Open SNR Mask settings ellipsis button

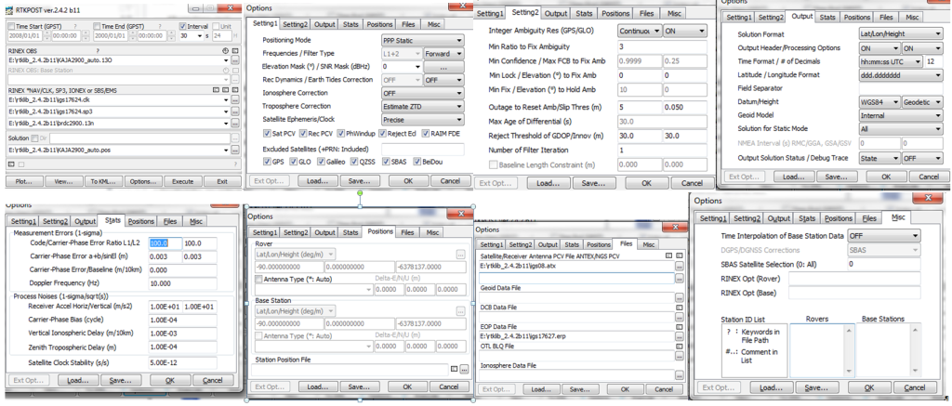coord(443,67)
